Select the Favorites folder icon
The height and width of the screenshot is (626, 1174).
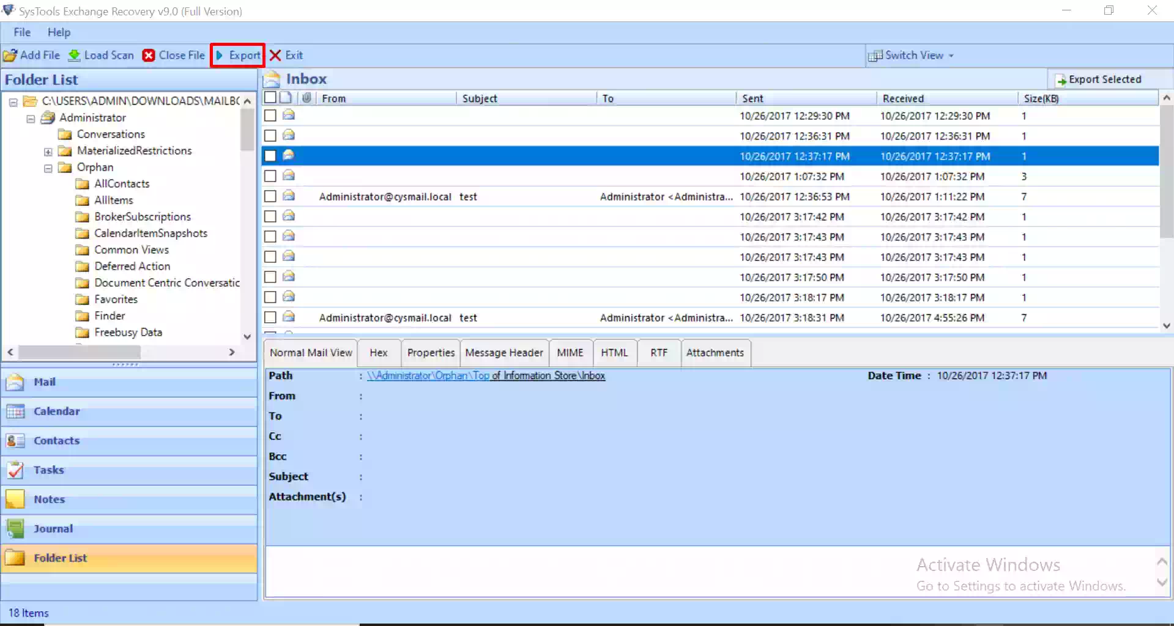[82, 300]
